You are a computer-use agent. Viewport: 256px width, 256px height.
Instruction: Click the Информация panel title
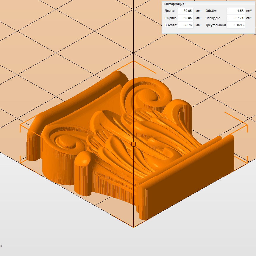(174, 4)
